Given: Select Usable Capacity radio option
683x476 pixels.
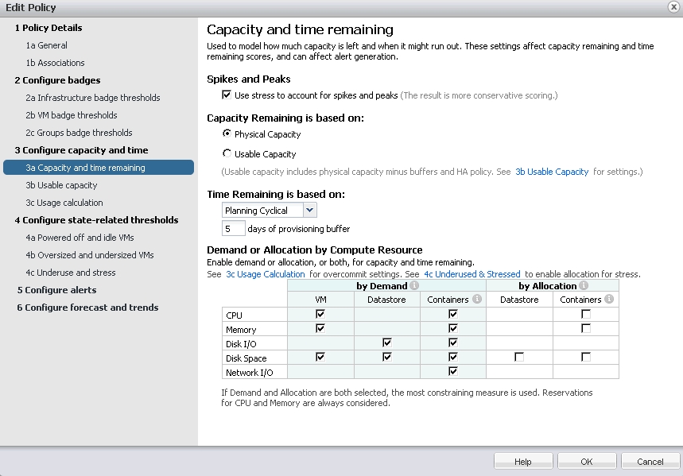Looking at the screenshot, I should [227, 153].
